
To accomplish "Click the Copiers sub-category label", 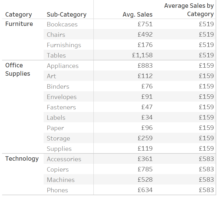I will click(58, 169).
